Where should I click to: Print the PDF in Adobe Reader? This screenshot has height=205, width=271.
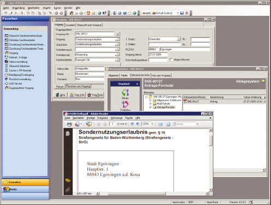[69, 124]
